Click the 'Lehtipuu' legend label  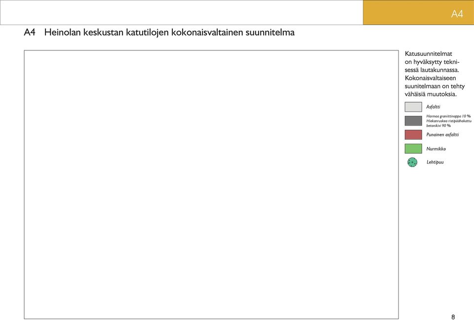pyautogui.click(x=435, y=162)
